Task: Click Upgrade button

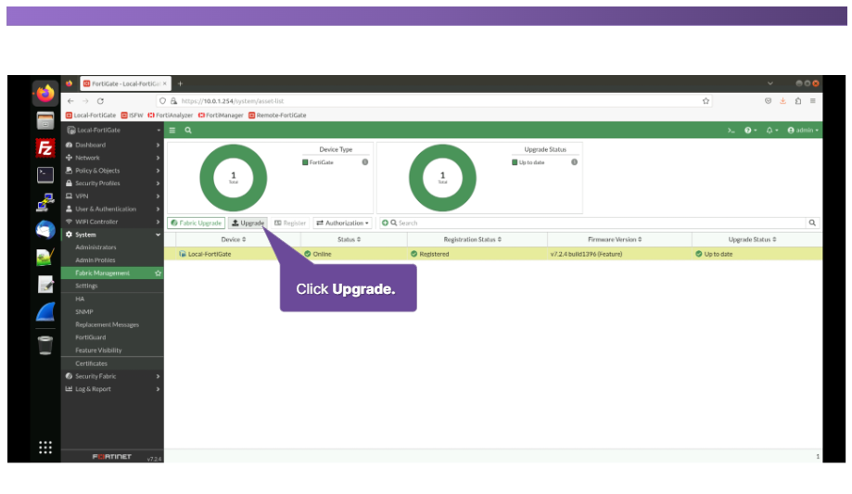Action: (248, 222)
